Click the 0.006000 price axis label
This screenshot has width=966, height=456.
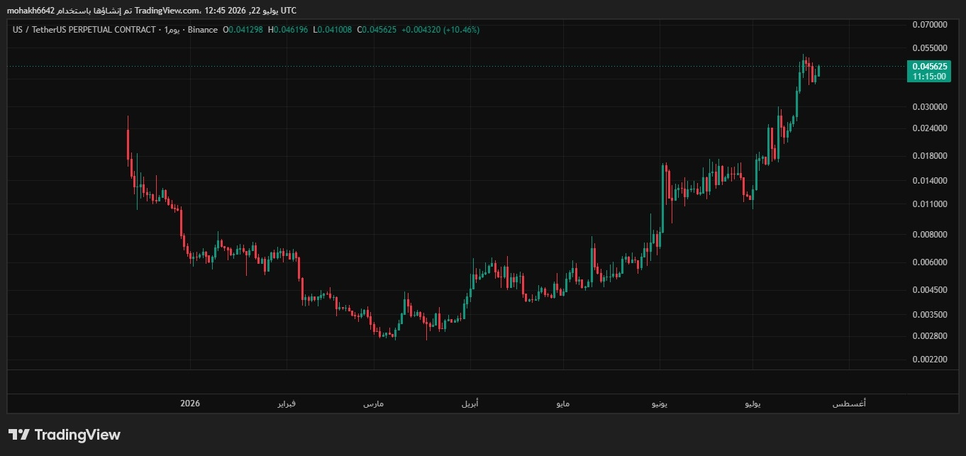930,262
